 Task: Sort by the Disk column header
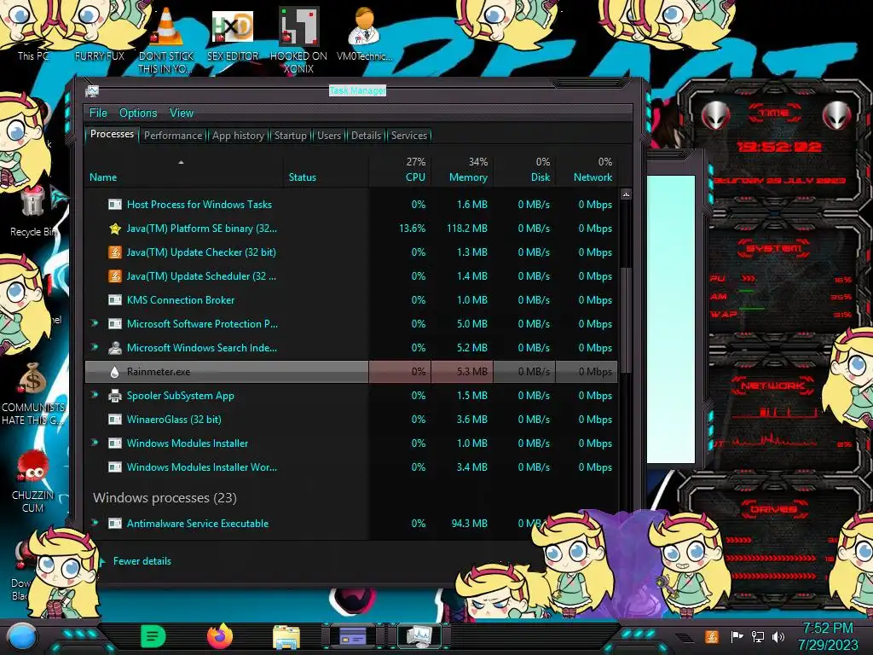point(524,170)
